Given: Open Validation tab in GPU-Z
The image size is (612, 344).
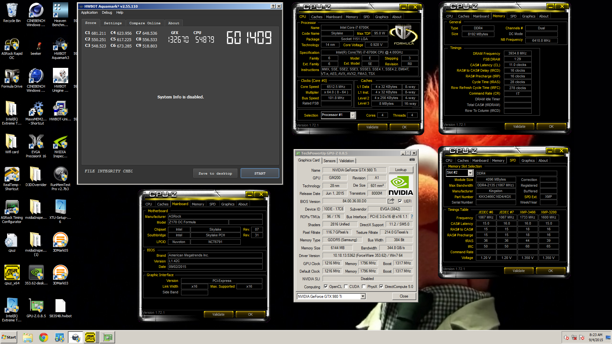Looking at the screenshot, I should click(x=346, y=161).
